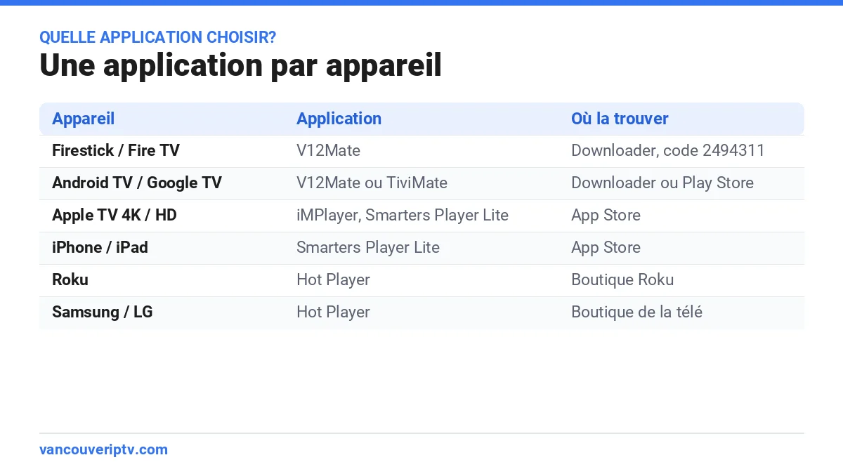Select 'Hot Player' in Roku row
The width and height of the screenshot is (843, 474).
(333, 279)
